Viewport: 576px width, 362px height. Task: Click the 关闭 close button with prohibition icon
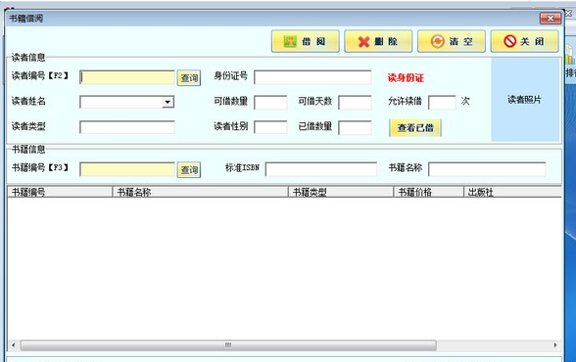(524, 41)
